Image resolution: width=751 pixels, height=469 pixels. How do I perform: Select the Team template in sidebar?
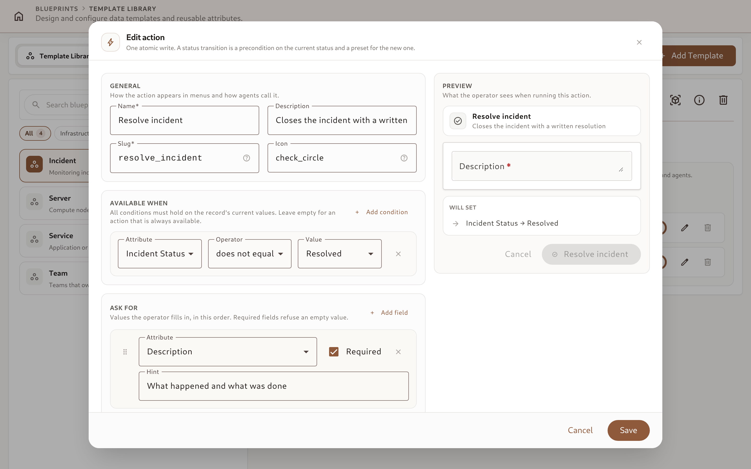coord(54,279)
